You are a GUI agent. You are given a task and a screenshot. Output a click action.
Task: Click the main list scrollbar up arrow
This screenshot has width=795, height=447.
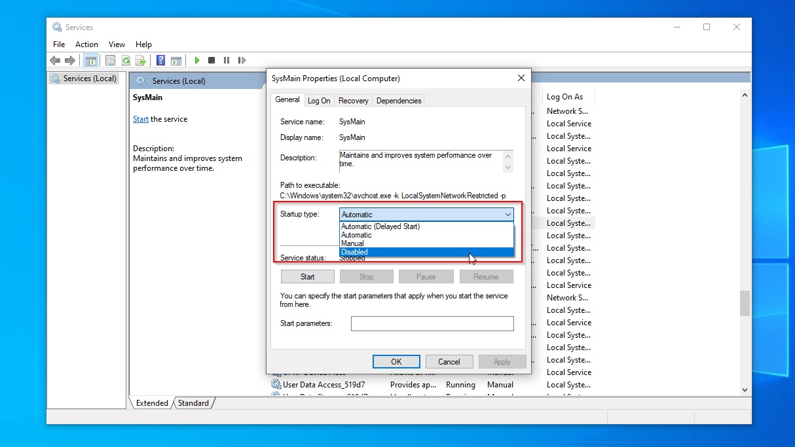[x=745, y=95]
